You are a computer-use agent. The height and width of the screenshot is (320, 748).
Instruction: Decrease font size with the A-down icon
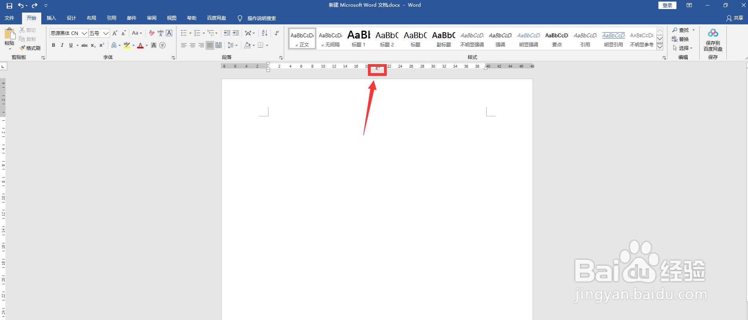(123, 33)
